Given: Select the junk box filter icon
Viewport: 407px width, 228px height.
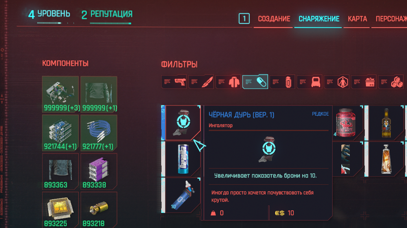Looking at the screenshot, I should pos(364,82).
